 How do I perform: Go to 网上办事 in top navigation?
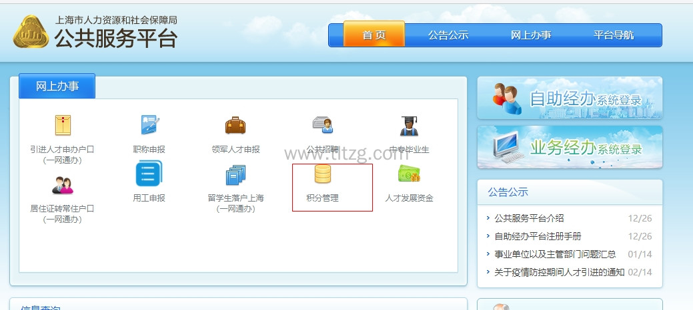point(530,35)
